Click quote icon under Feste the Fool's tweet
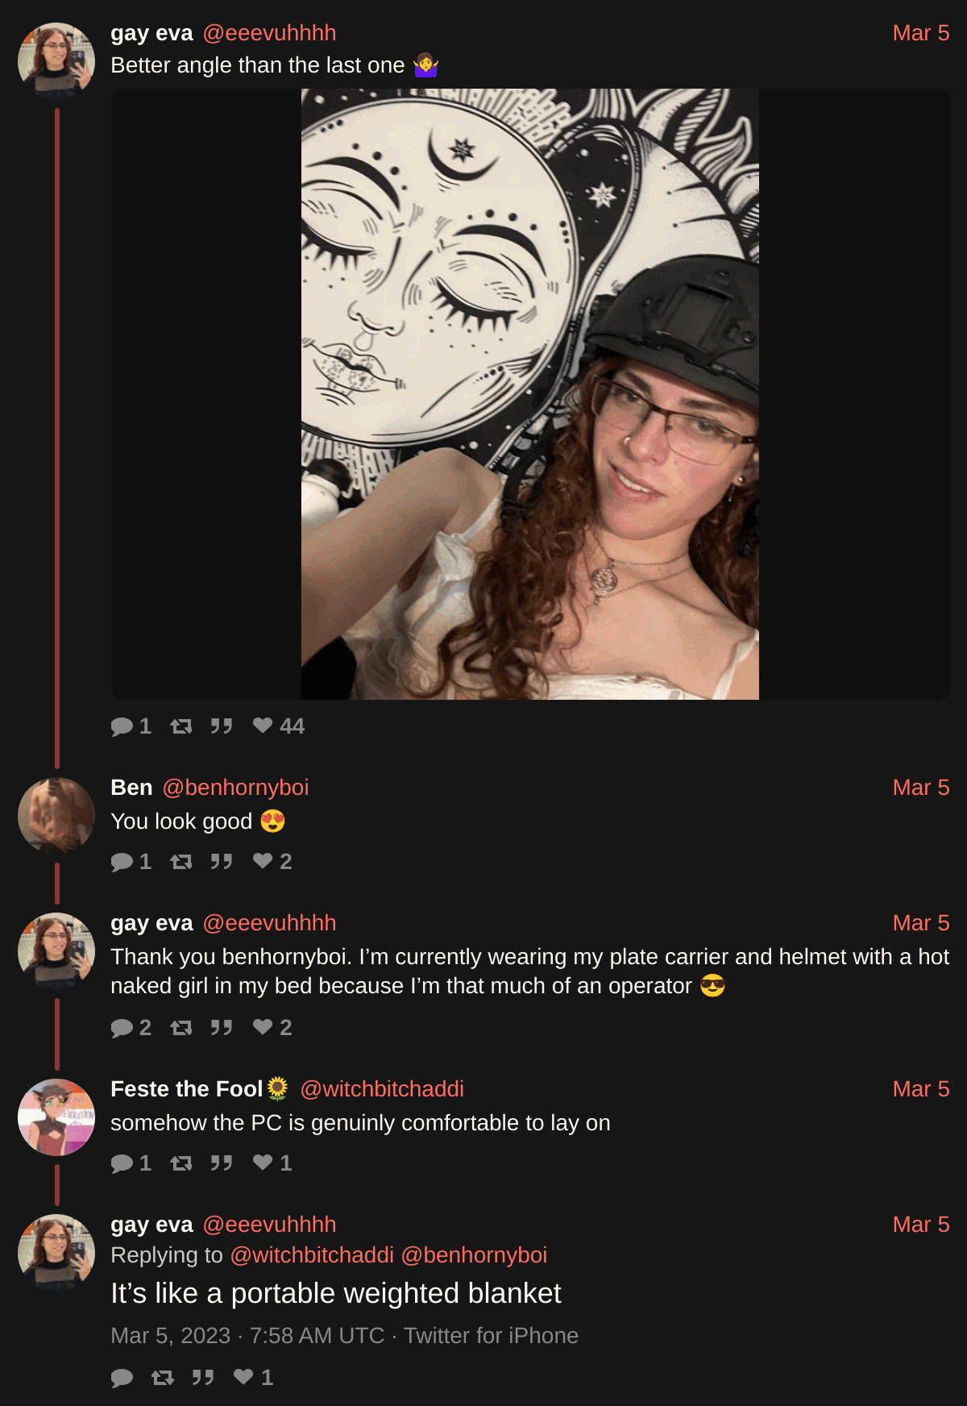 tap(222, 1163)
